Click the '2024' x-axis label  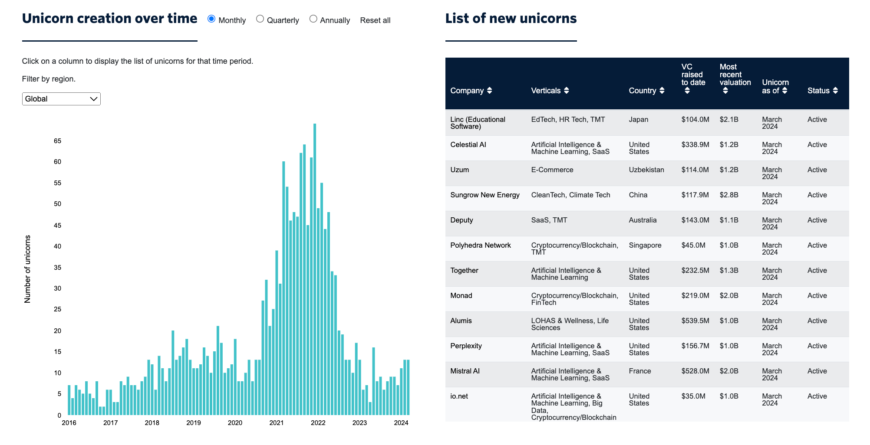click(x=401, y=423)
